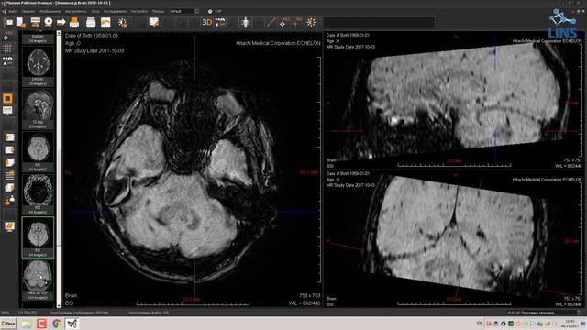This screenshot has width=587, height=330.
Task: Open the Инструменты menu
Action: coord(75,12)
